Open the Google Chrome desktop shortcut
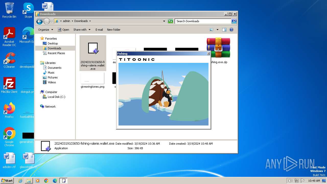Screen dimensions: 327x184 [x=9, y=137]
